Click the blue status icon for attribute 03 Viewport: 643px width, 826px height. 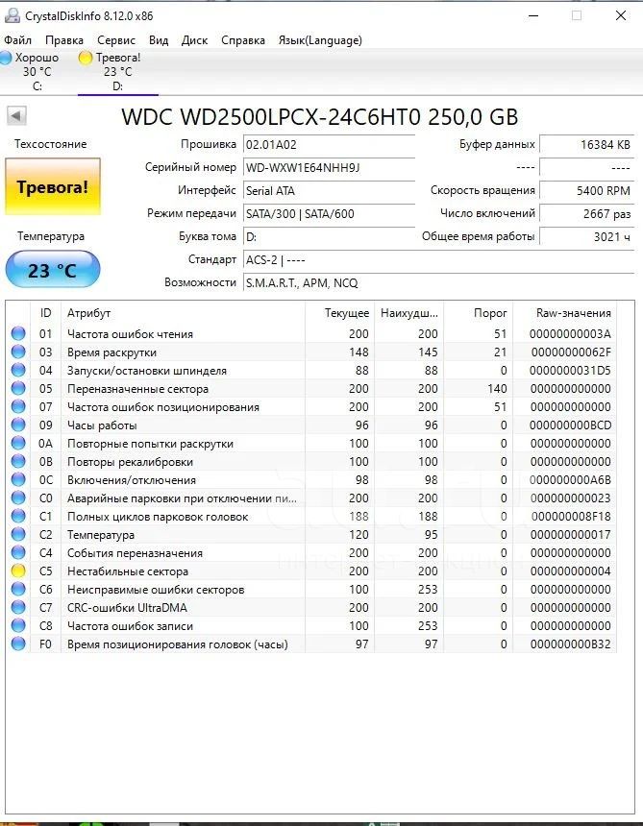[x=18, y=352]
